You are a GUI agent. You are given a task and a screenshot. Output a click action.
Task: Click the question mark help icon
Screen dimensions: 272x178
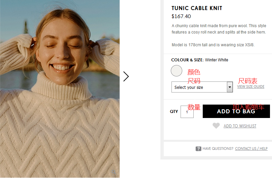(x=198, y=149)
